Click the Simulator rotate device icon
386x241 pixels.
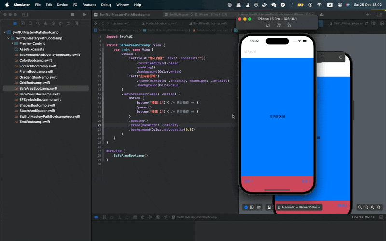pyautogui.click(x=289, y=25)
